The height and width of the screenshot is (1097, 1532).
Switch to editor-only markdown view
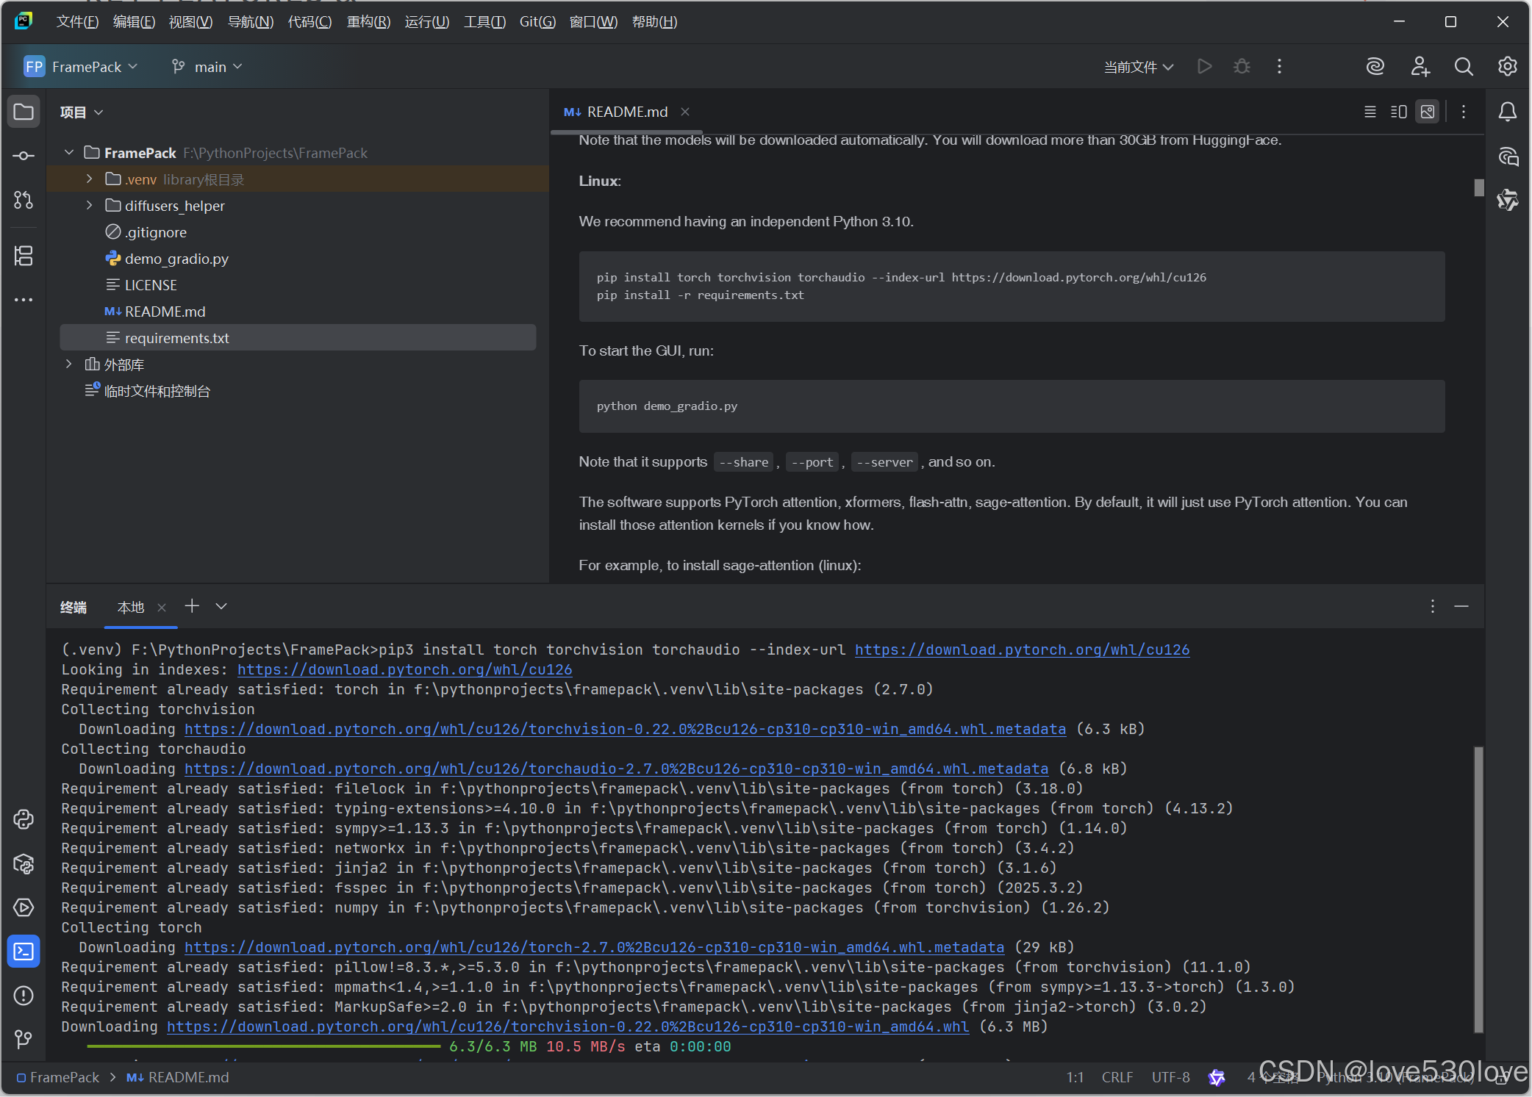1370,112
